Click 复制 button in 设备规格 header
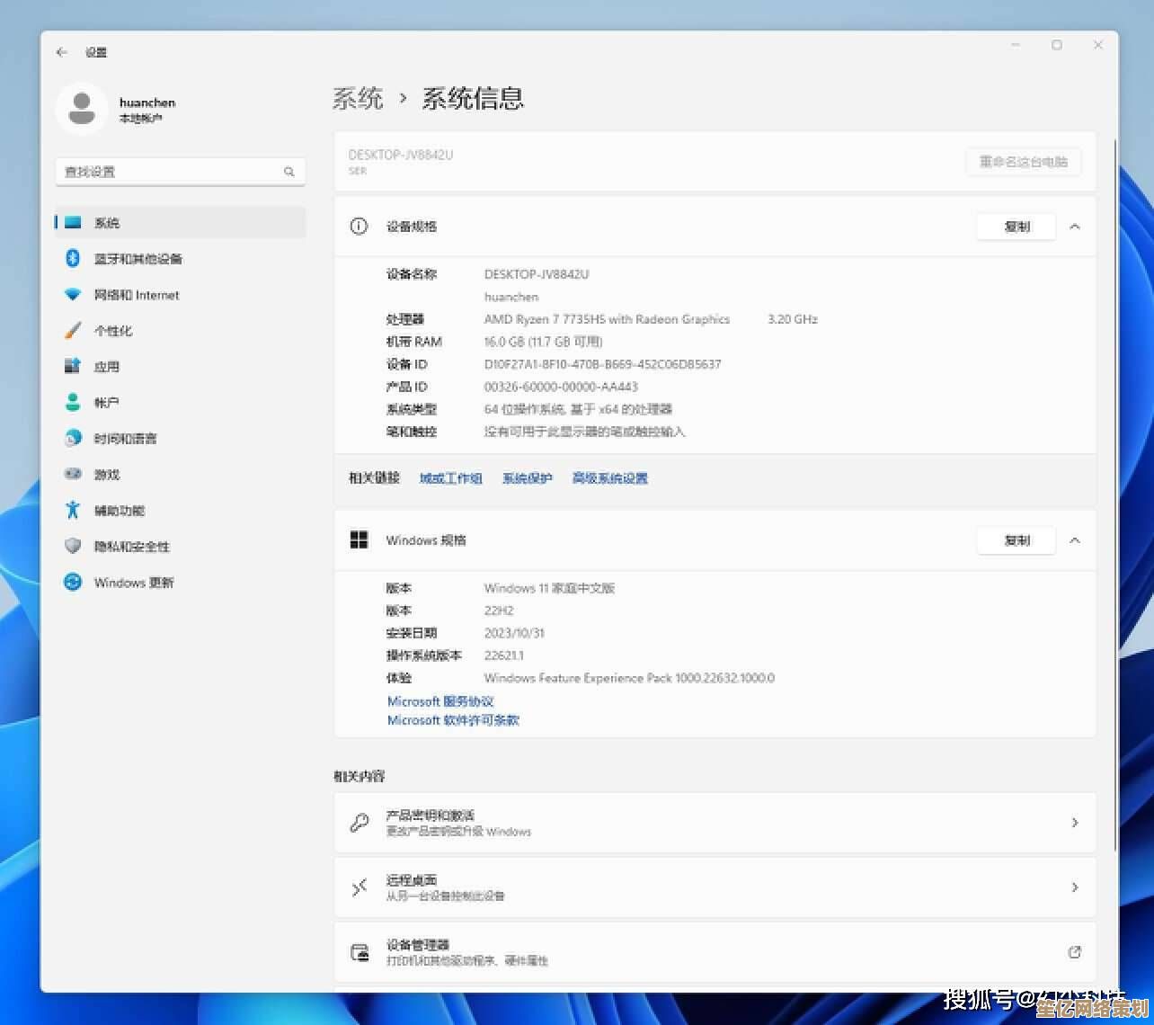The width and height of the screenshot is (1154, 1025). (x=1016, y=227)
